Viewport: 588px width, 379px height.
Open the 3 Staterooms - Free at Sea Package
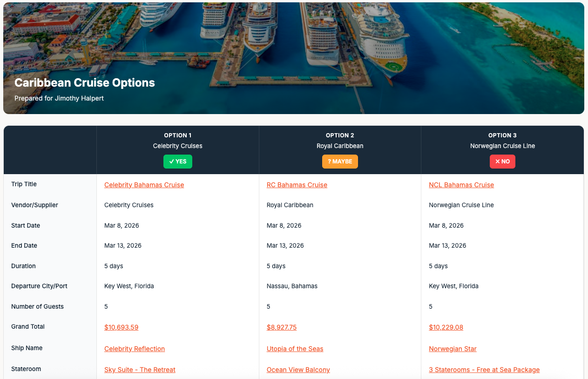coord(484,370)
